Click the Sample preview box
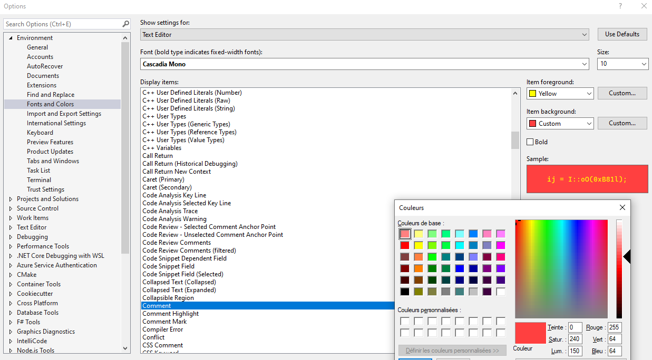This screenshot has height=360, width=652. click(587, 179)
